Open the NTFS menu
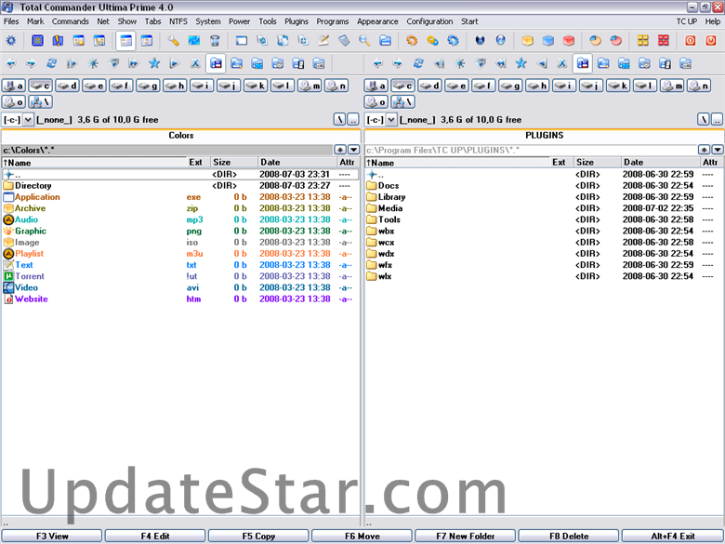Screen dimensions: 725x544 [x=178, y=21]
